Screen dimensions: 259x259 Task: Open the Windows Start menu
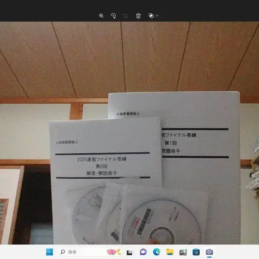[x=49, y=252]
